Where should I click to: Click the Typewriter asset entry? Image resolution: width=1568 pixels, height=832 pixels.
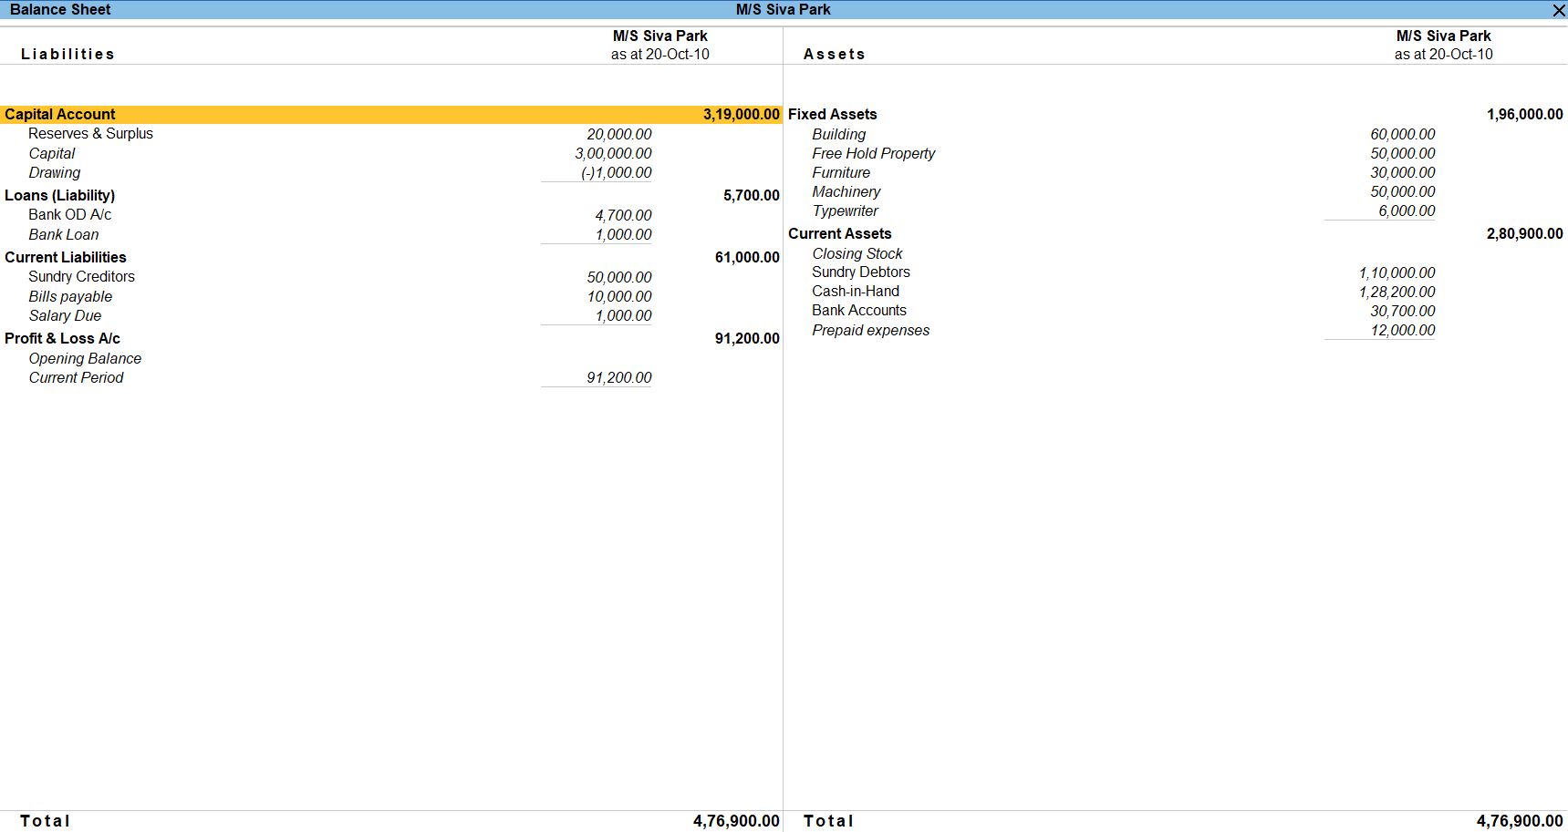pyautogui.click(x=845, y=211)
